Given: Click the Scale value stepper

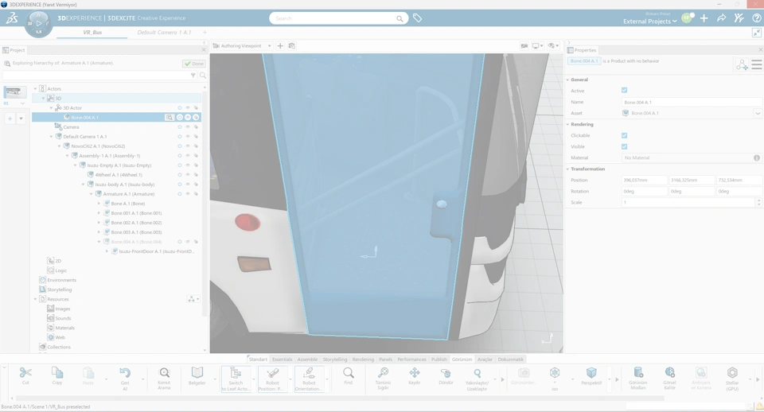Looking at the screenshot, I should pos(758,202).
